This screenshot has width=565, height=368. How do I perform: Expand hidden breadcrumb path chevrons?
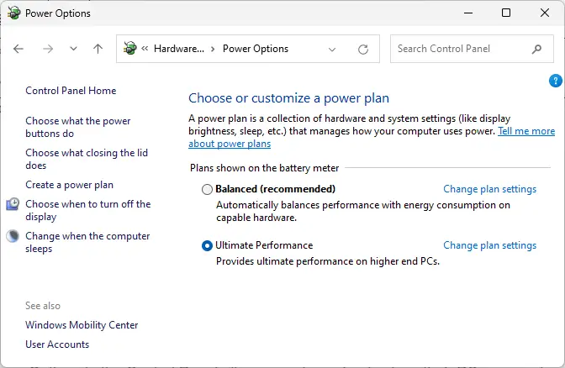point(145,49)
